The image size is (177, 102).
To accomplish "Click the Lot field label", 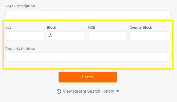I will tap(8, 27).
